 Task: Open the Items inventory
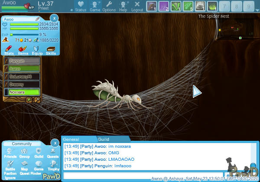(x=23, y=49)
